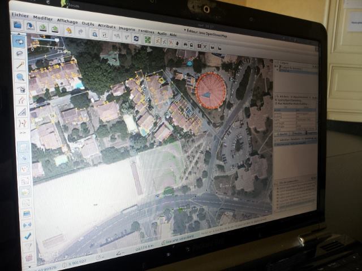Toggle the filter funnel dialog button

[28, 246]
